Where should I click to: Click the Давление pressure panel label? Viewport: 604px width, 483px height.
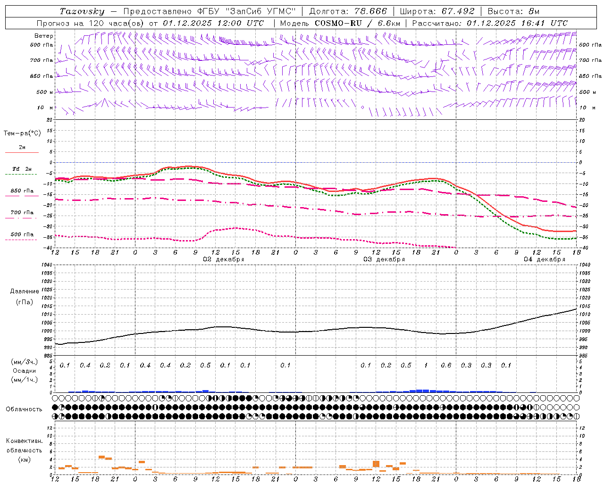(25, 291)
